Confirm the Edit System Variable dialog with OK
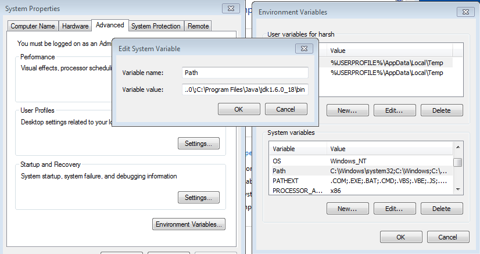Viewport: 480px width, 254px height. coord(239,109)
